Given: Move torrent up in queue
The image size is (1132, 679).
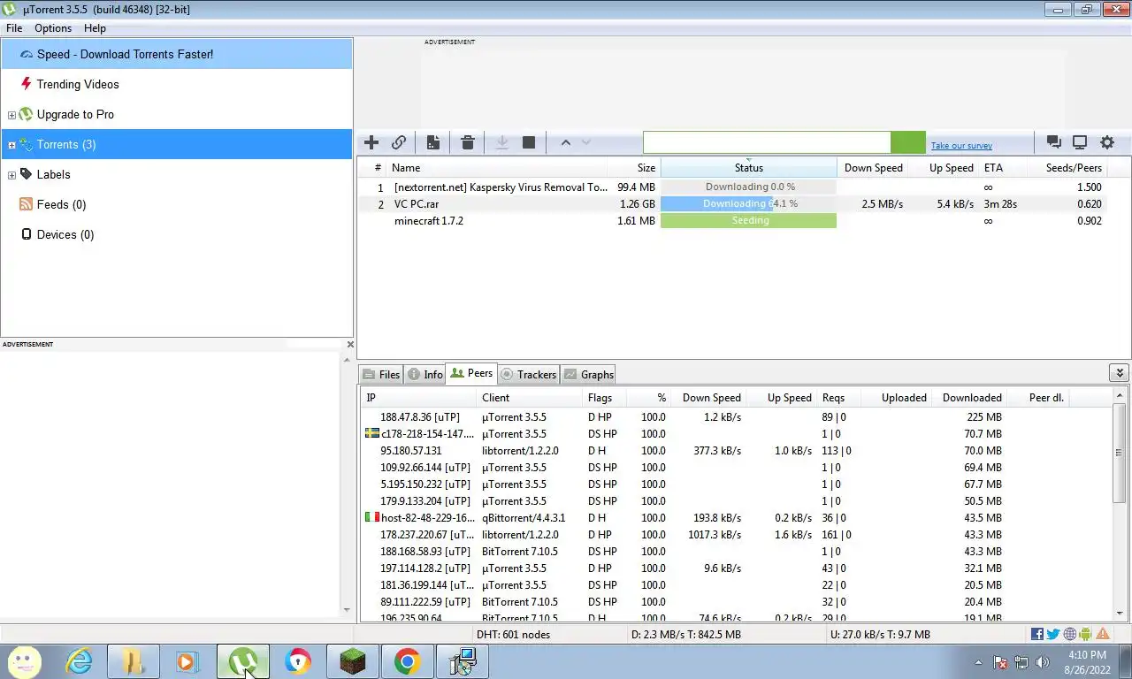Looking at the screenshot, I should point(566,142).
